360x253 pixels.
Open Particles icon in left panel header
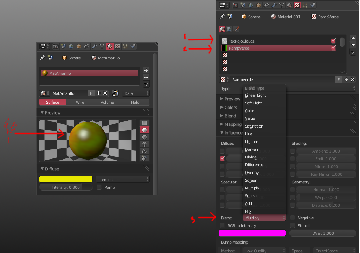[125, 46]
